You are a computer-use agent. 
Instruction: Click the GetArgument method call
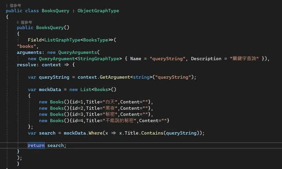coord(115,77)
